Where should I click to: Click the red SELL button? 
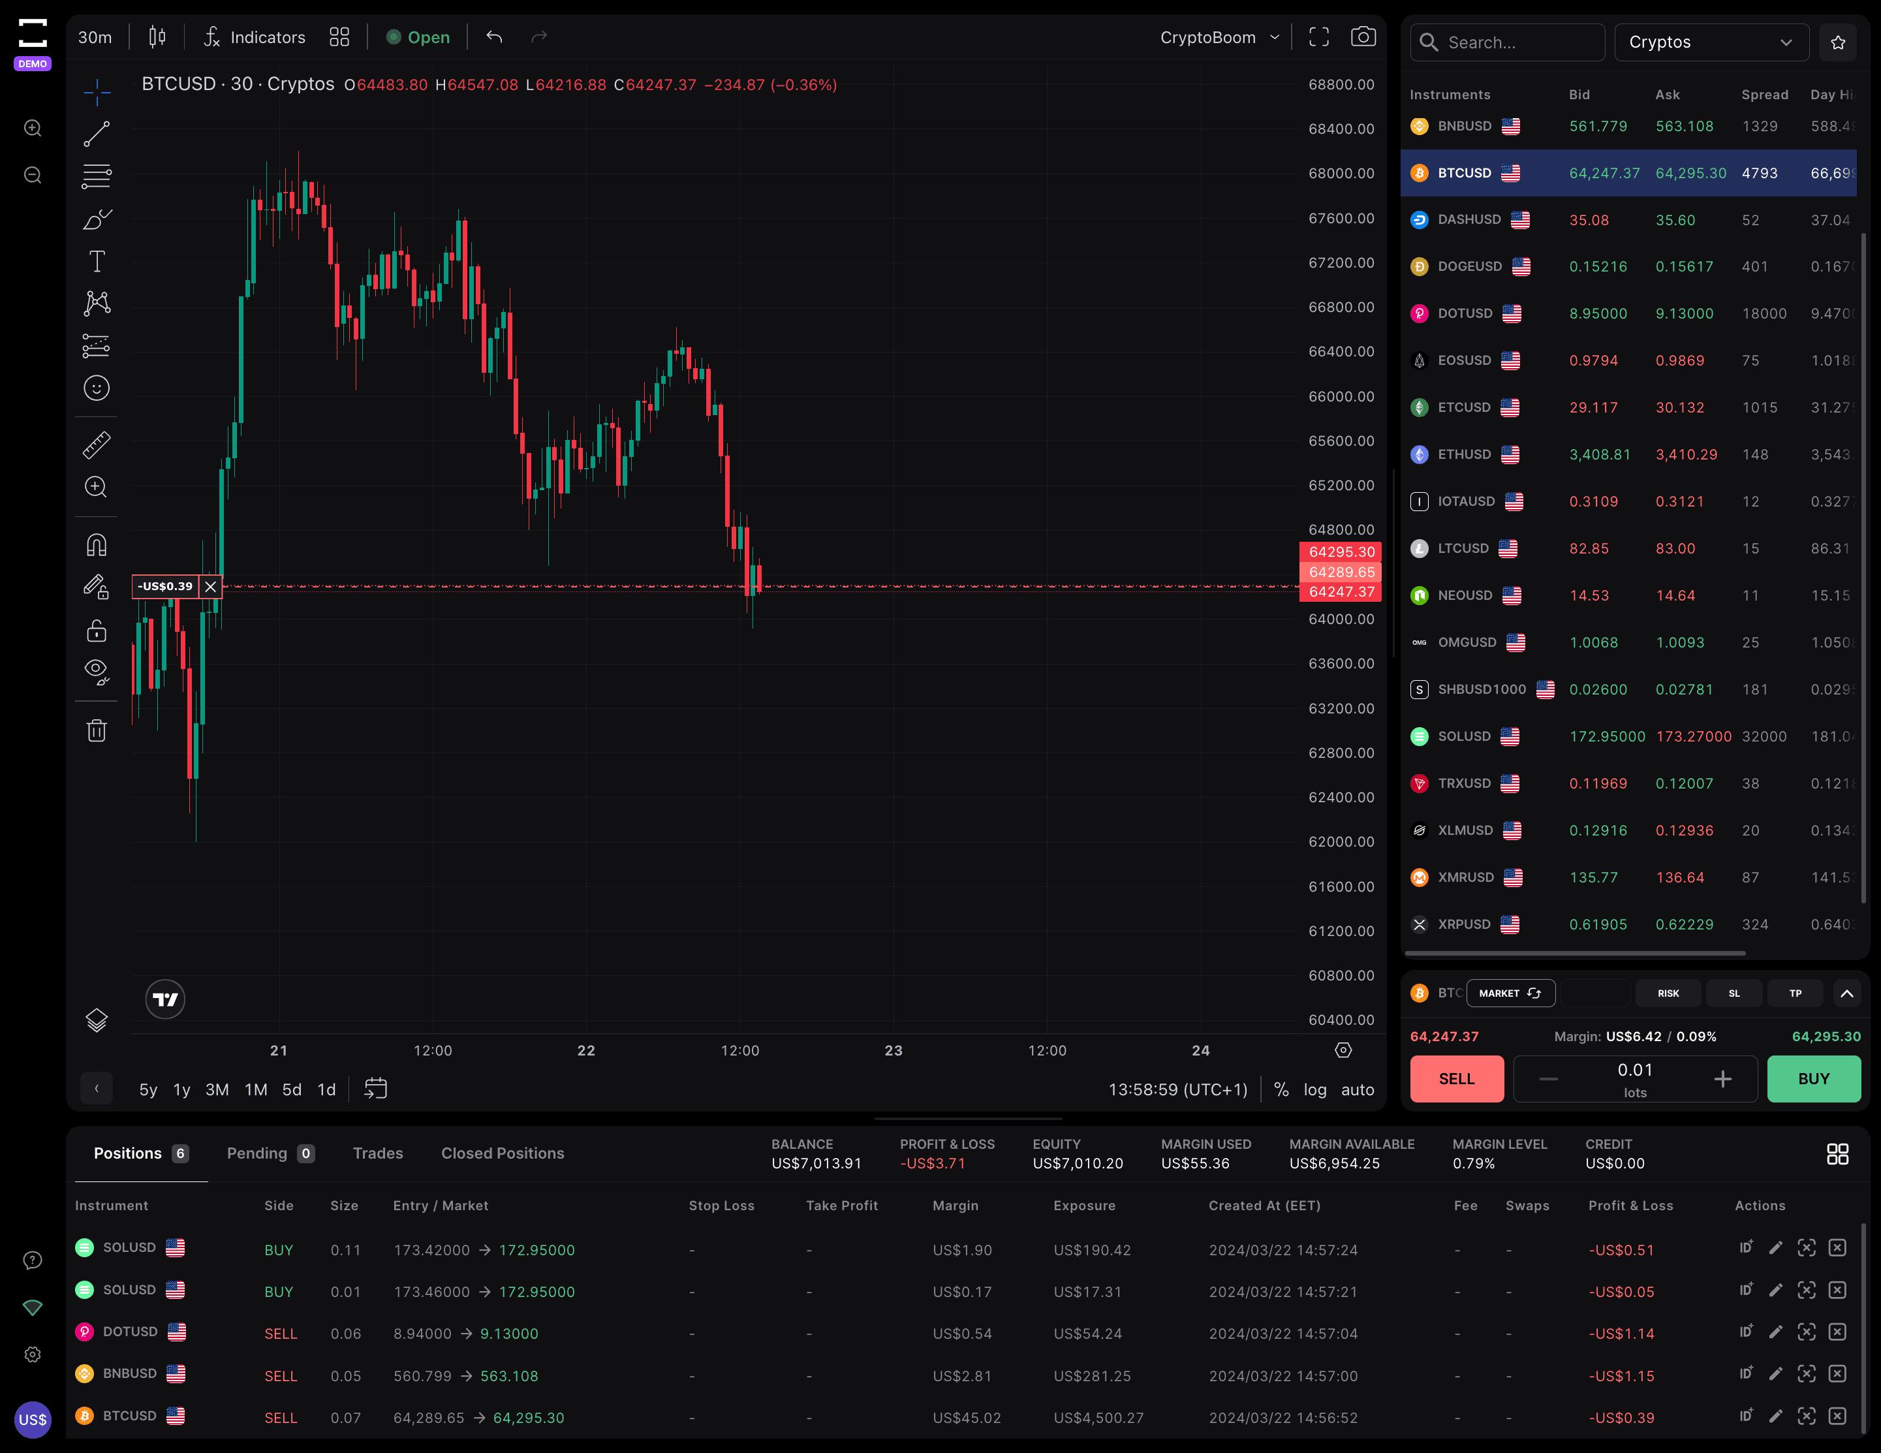[1456, 1079]
